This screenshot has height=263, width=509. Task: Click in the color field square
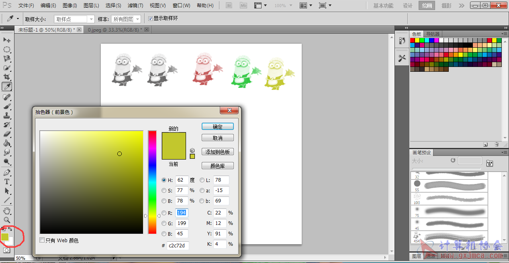tap(91, 182)
